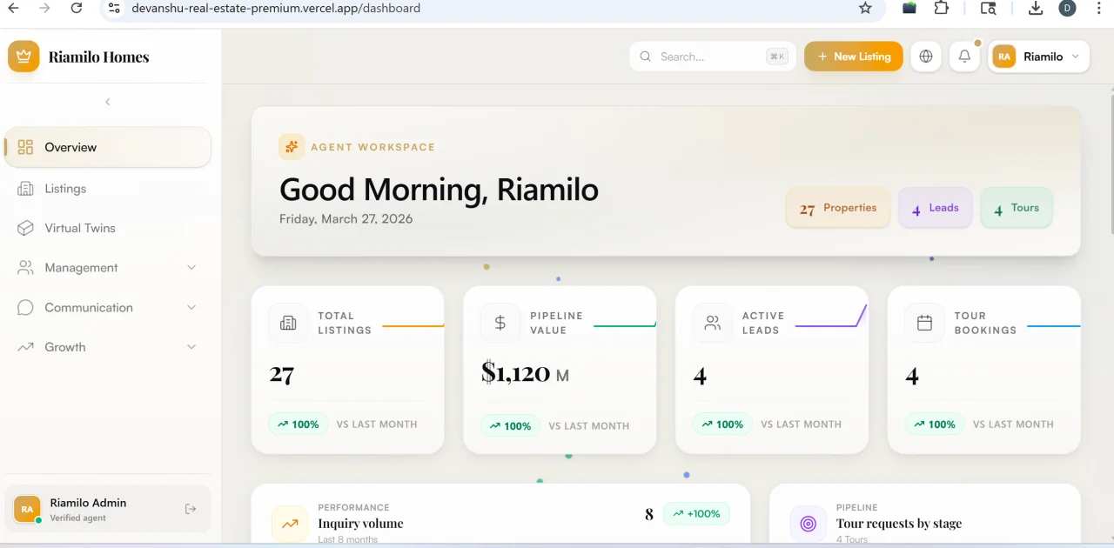The image size is (1114, 548).
Task: Select the Communication sidebar item
Action: pyautogui.click(x=109, y=307)
